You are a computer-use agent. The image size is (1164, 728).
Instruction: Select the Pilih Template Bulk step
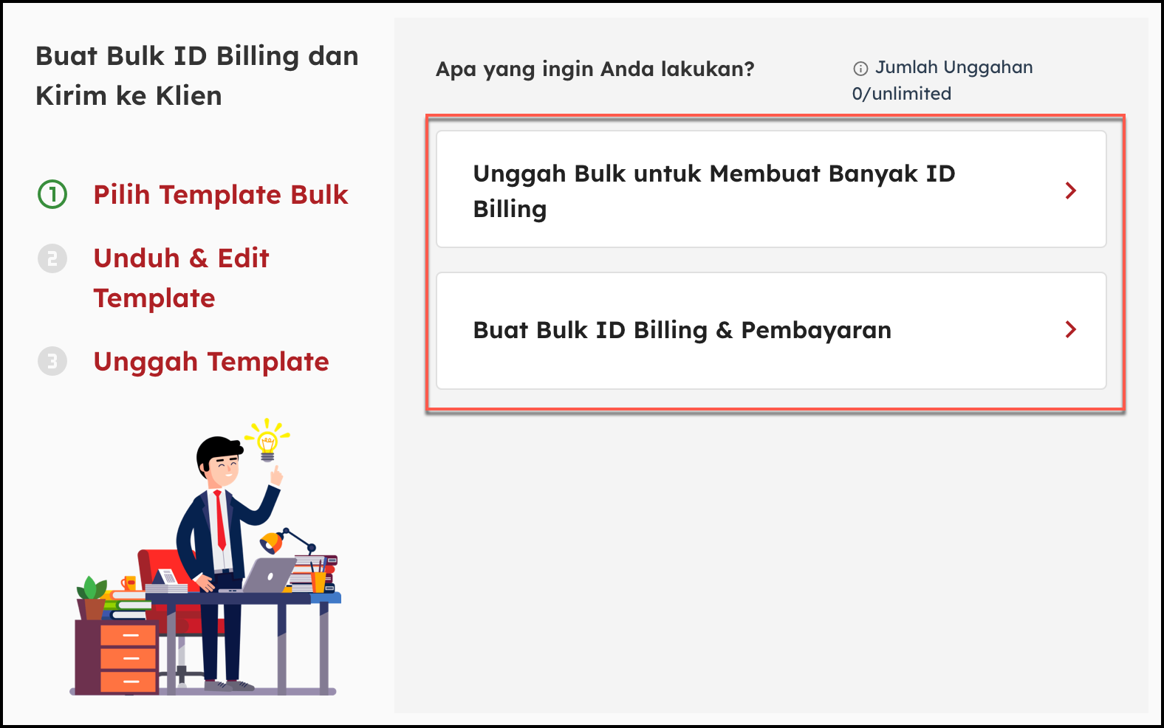click(x=221, y=195)
